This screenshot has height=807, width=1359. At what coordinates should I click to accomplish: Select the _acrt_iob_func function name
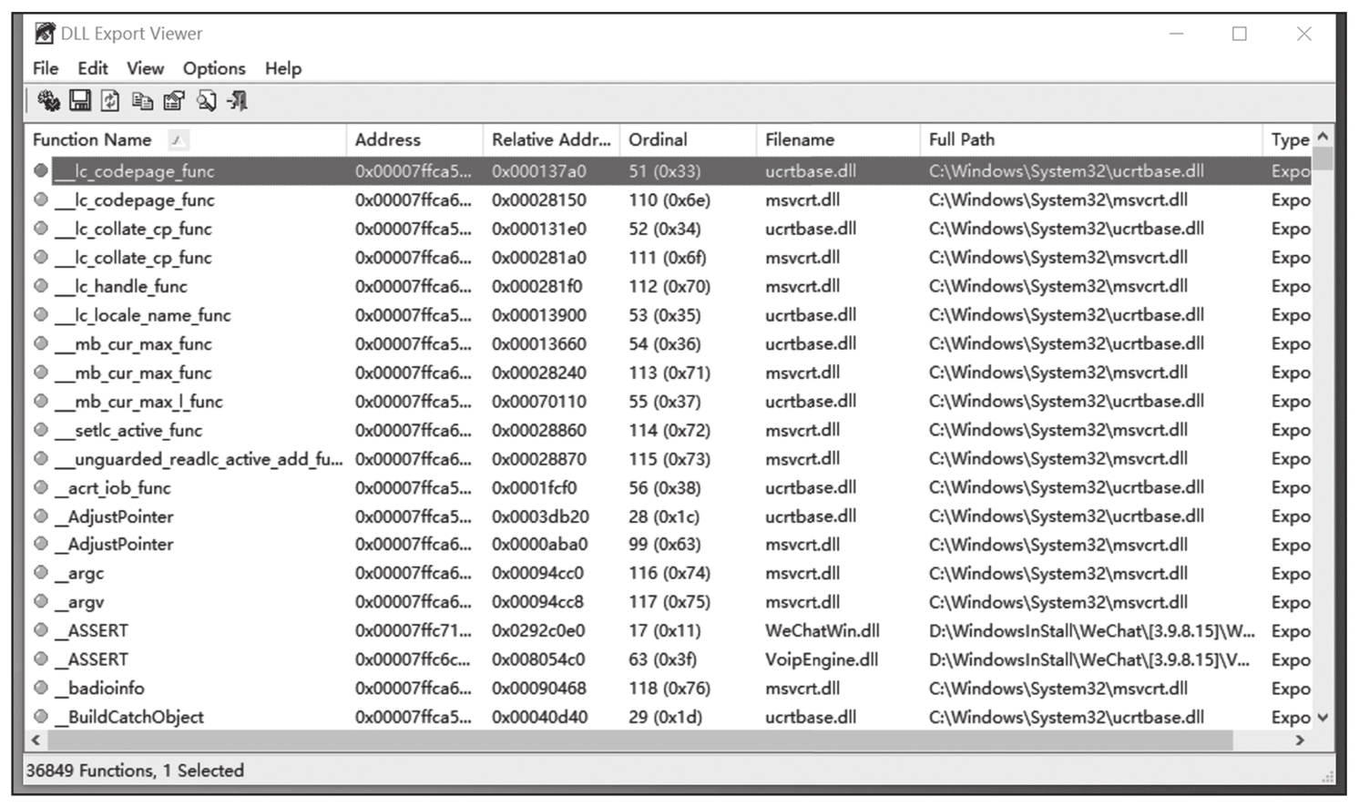[x=113, y=488]
